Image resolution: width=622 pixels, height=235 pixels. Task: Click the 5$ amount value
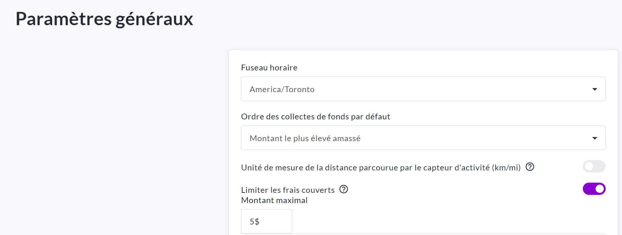pos(254,222)
